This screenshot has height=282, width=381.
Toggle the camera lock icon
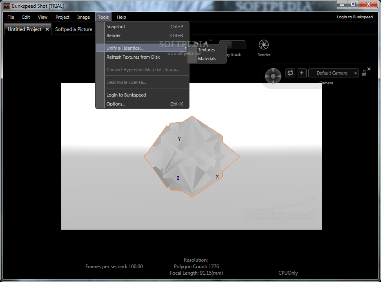pyautogui.click(x=364, y=73)
